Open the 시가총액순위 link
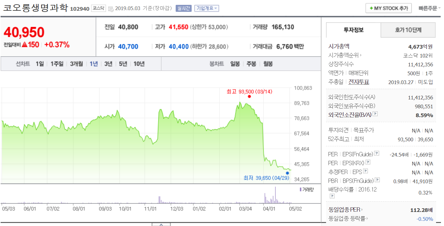The image size is (444, 226). (343, 55)
